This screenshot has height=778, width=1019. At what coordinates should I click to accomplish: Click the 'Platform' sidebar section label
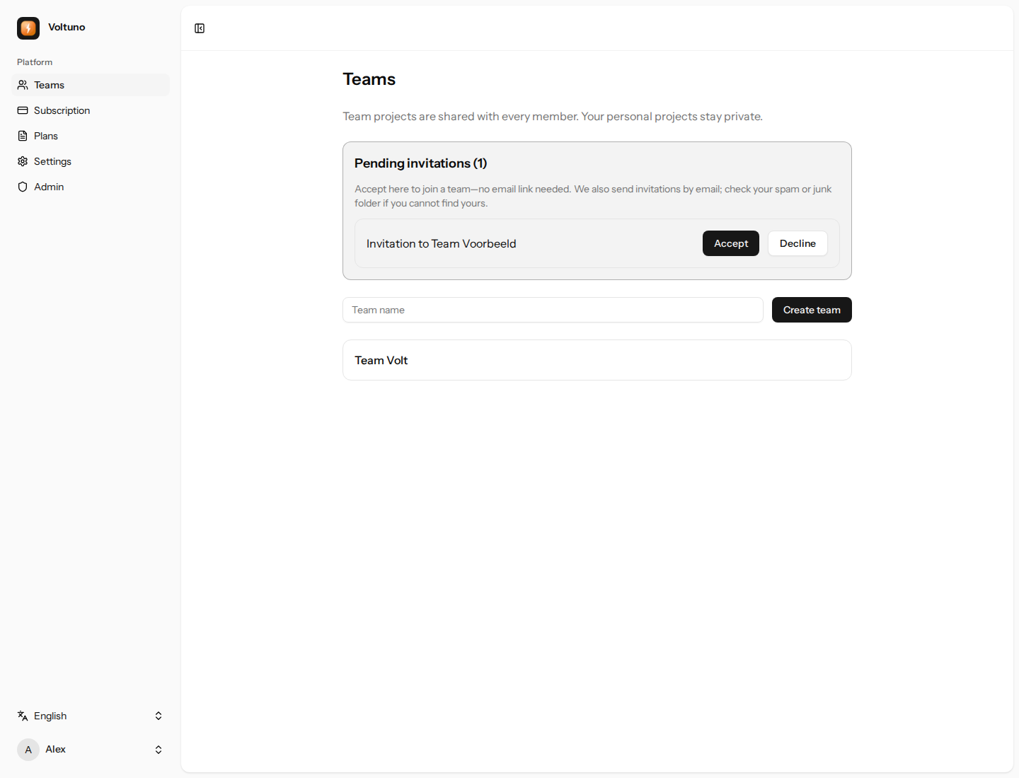(35, 62)
